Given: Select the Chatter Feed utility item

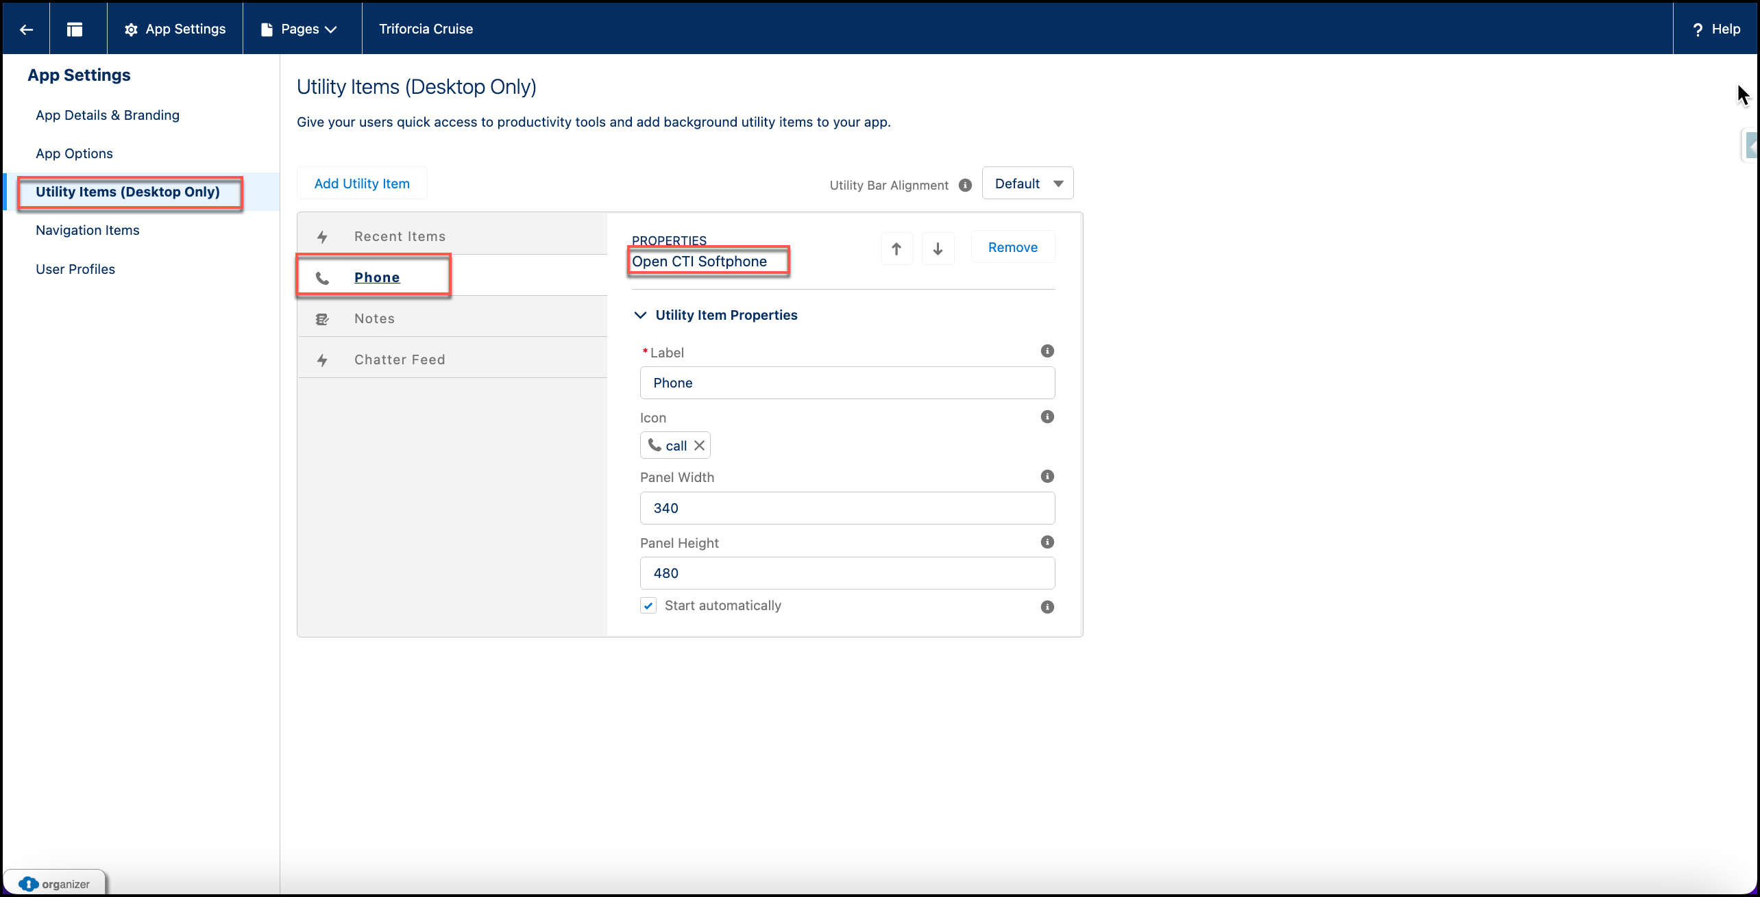Looking at the screenshot, I should [452, 359].
